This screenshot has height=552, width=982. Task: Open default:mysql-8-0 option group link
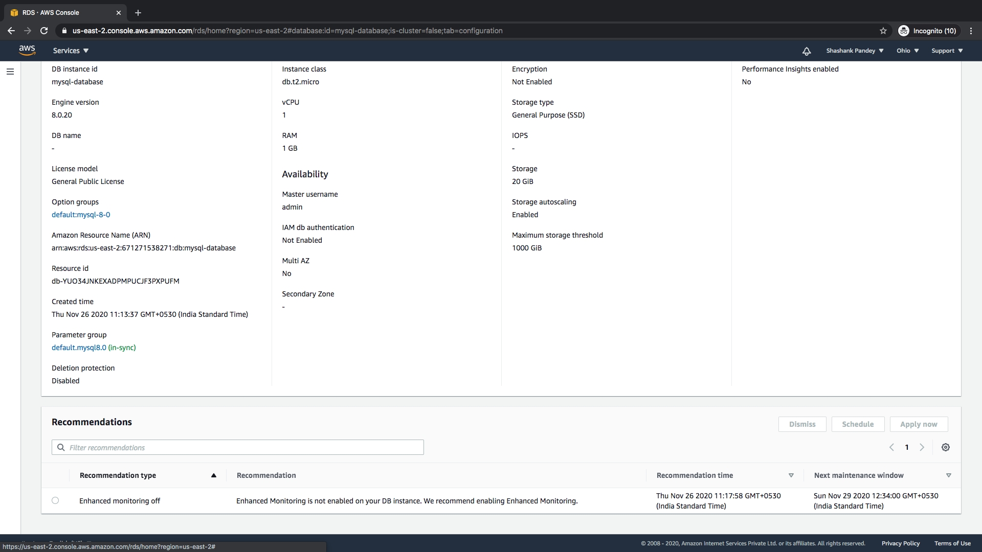pyautogui.click(x=81, y=215)
